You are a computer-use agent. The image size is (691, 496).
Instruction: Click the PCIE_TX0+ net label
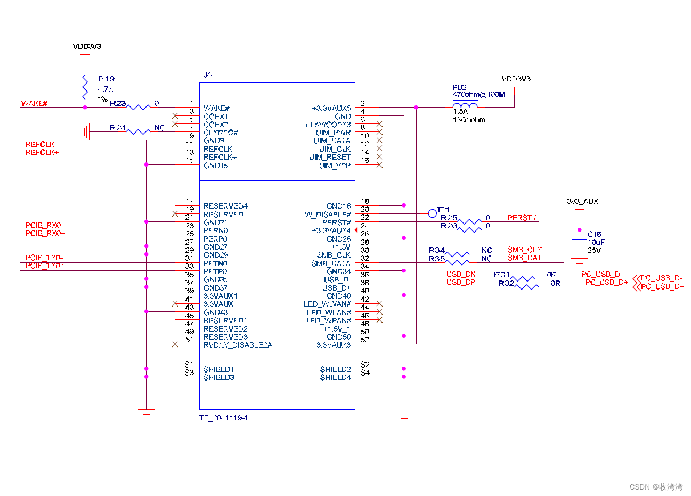45,266
